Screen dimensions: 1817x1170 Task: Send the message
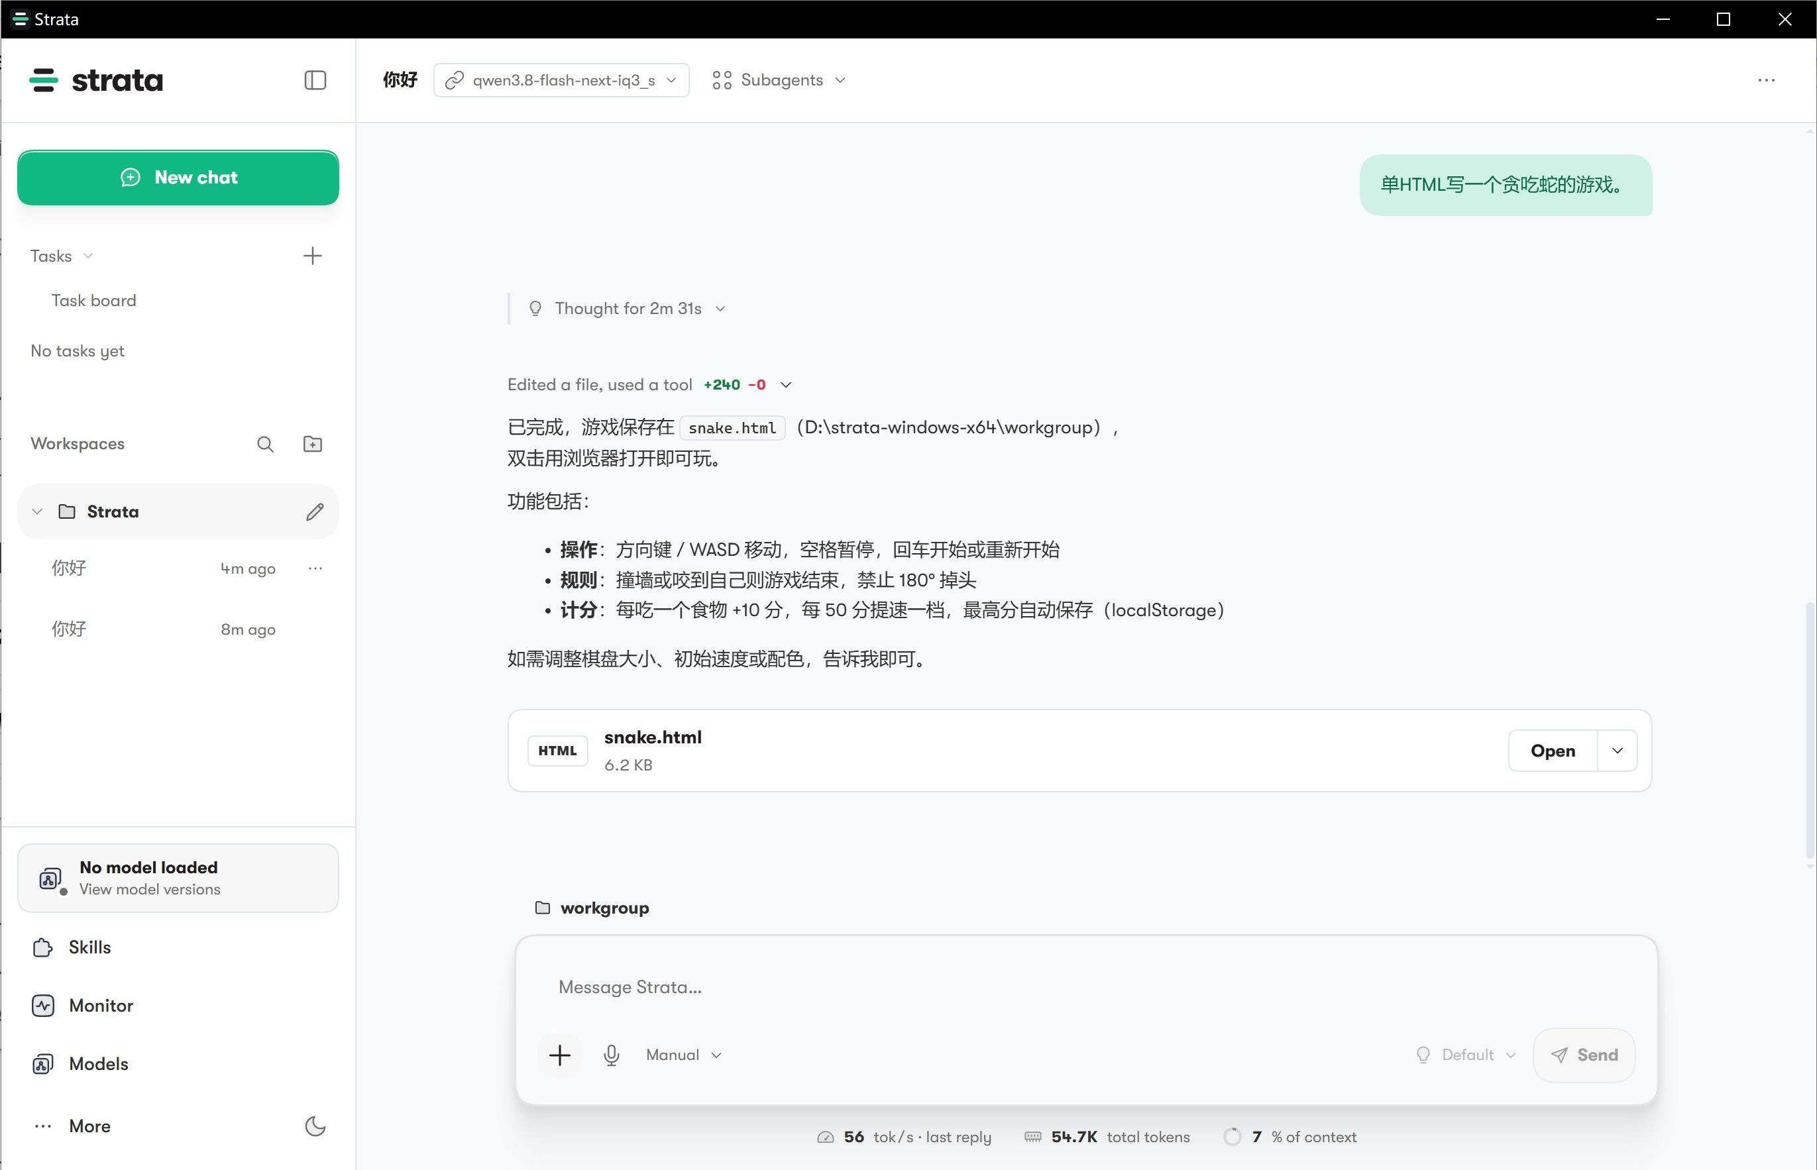pyautogui.click(x=1584, y=1055)
